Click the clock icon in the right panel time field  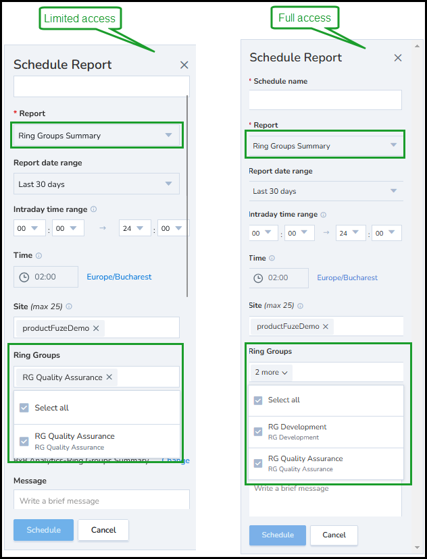click(x=258, y=278)
